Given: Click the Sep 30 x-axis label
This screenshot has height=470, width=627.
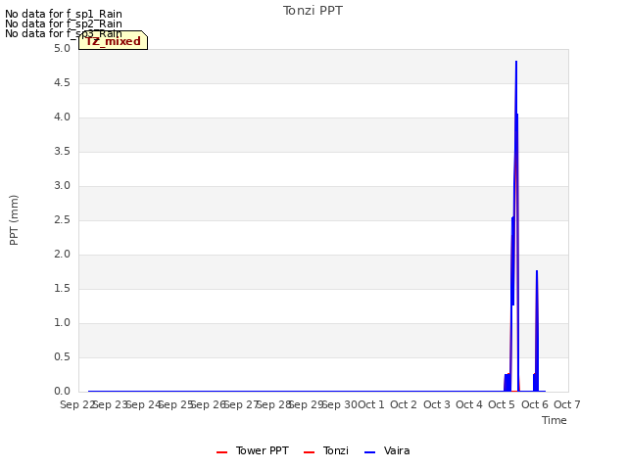Looking at the screenshot, I should point(339,404).
